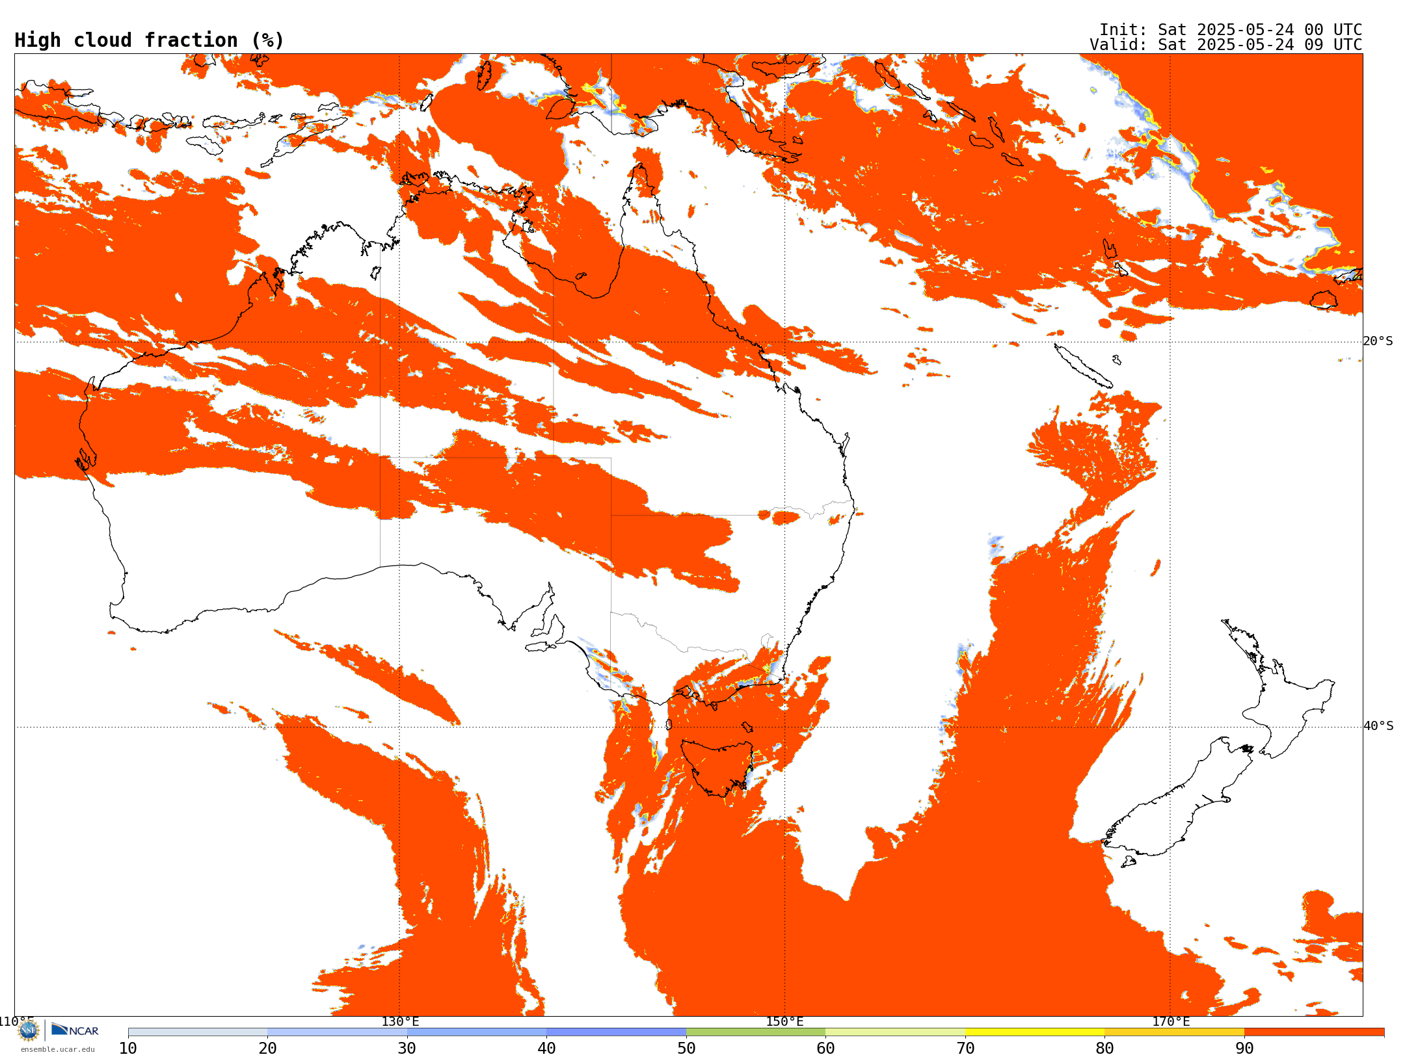The image size is (1405, 1057).
Task: Click the 30–40 blue colorbar segment
Action: coord(477,1032)
